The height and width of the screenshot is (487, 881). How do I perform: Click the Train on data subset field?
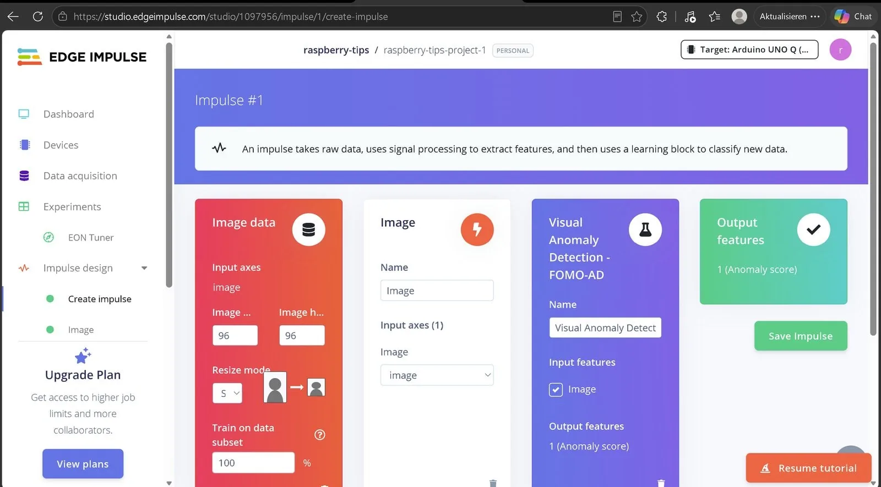click(253, 463)
